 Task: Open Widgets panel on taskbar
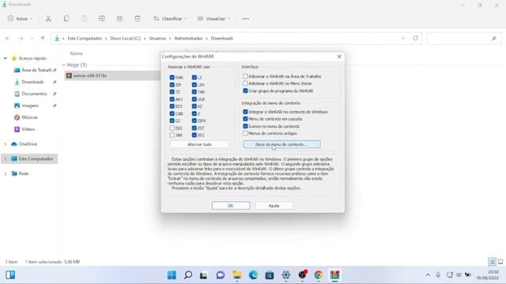[10, 275]
